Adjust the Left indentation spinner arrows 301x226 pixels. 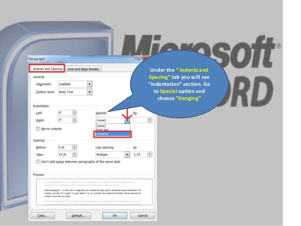[75, 113]
